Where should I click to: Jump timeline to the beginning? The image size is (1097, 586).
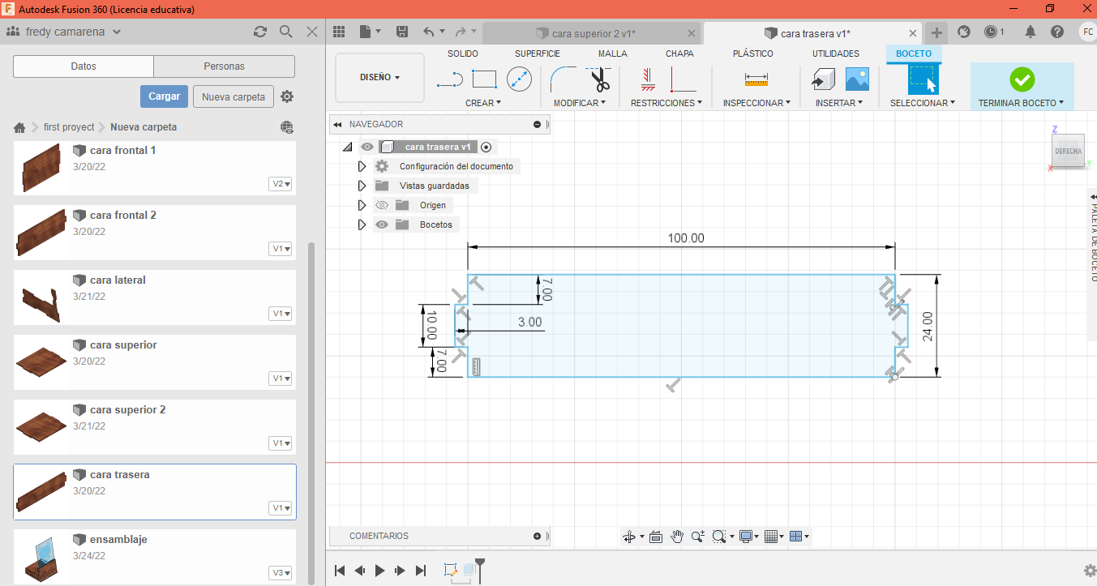(341, 571)
